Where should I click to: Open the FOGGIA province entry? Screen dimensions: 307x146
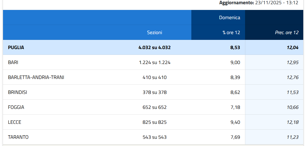[16, 107]
